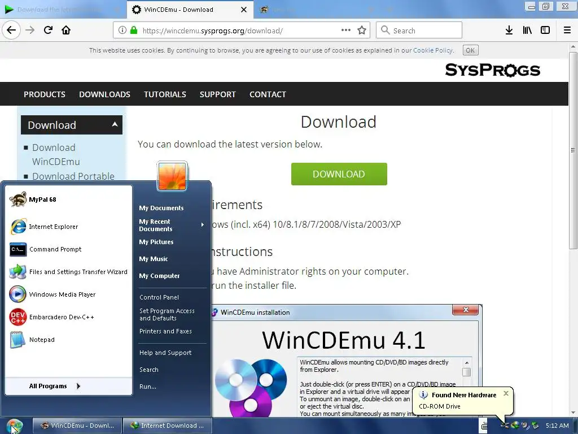Open the TUTORIALS menu
Image resolution: width=578 pixels, height=434 pixels.
click(165, 94)
